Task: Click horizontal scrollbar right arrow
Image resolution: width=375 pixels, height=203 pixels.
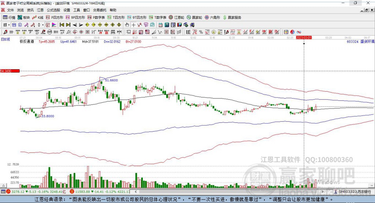Action: pos(322,192)
